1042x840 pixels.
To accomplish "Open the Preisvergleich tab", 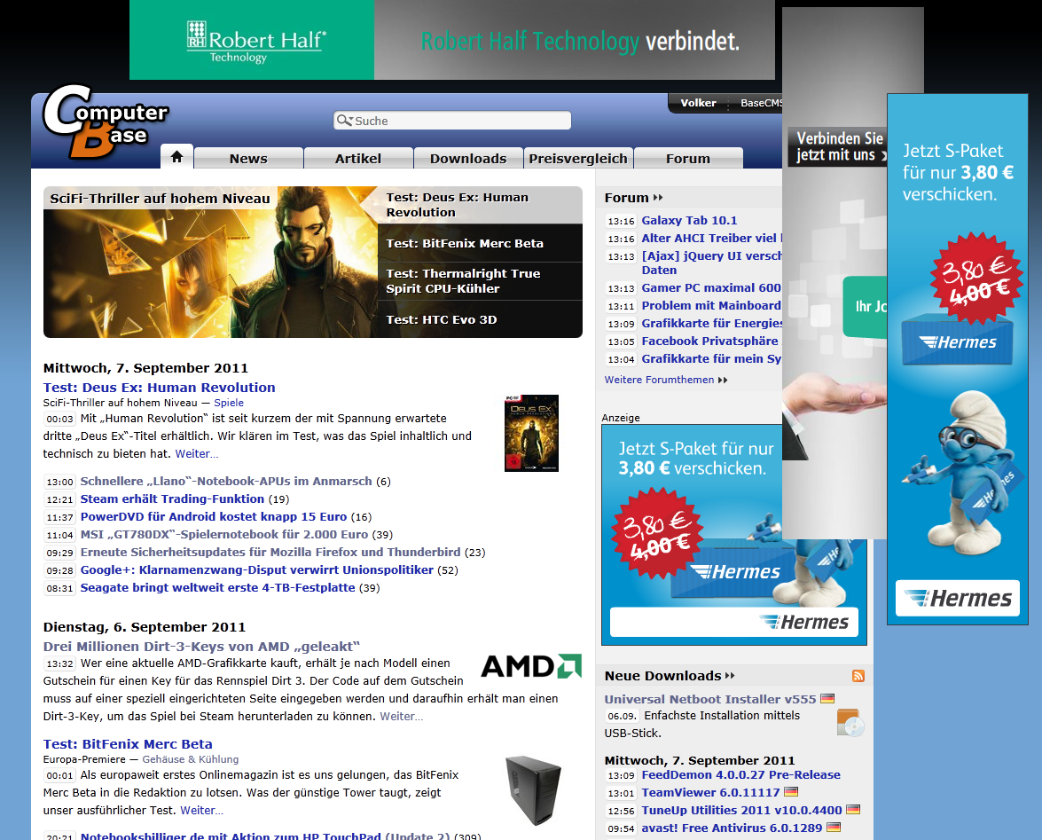I will point(578,158).
